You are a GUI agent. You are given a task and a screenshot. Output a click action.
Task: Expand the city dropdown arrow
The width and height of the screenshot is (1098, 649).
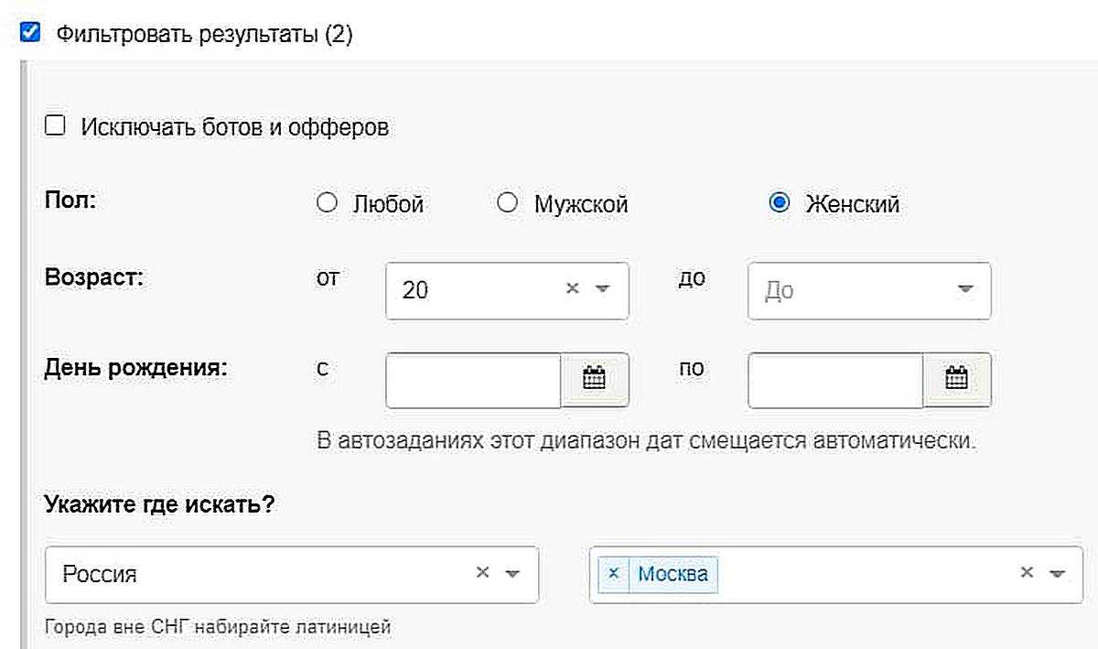(x=1058, y=574)
